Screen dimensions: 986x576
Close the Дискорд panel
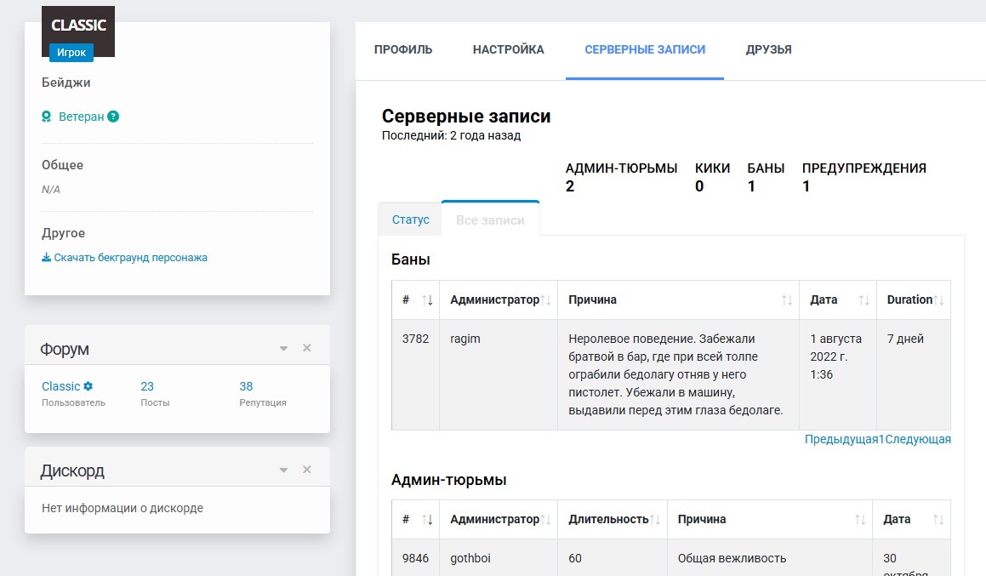click(x=307, y=470)
